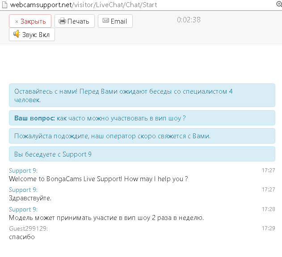Click message about вип шоу 2 раза в неделю
The height and width of the screenshot is (257, 282).
(106, 218)
